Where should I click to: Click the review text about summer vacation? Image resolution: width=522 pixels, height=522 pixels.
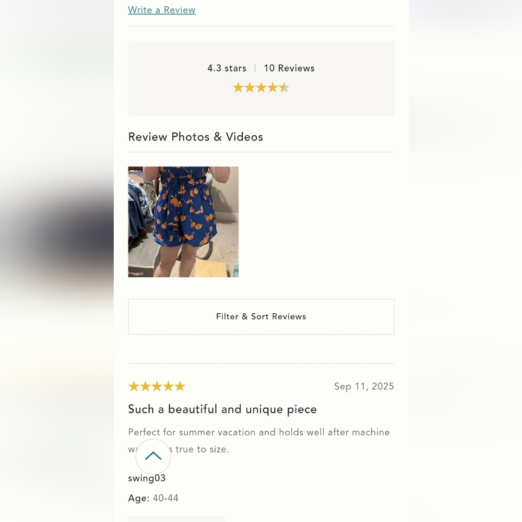click(x=259, y=432)
